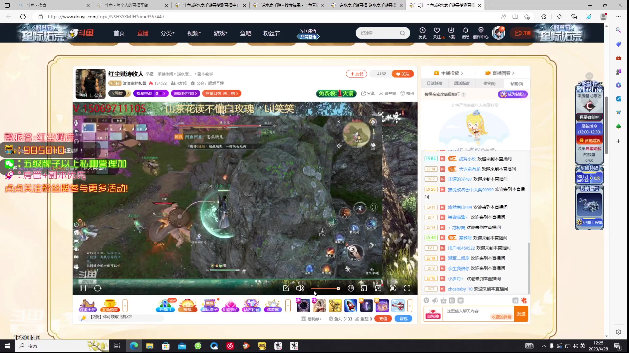Click 成为钻粉 button
Screen dimensions: 629x353
[513, 94]
